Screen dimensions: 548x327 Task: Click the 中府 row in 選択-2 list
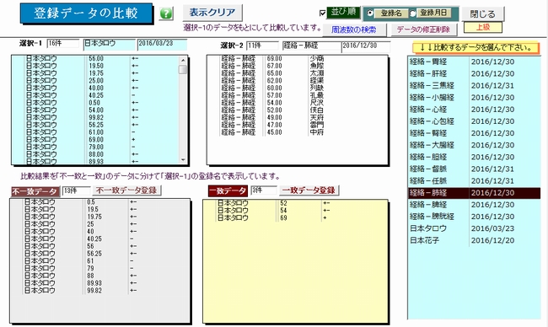click(x=297, y=132)
